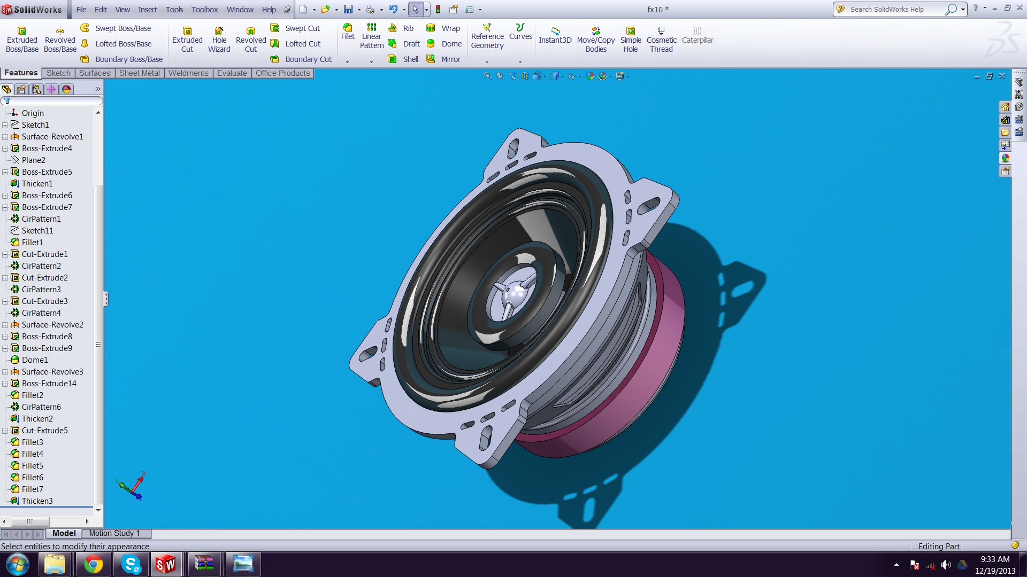Open Skype from the taskbar

(131, 564)
